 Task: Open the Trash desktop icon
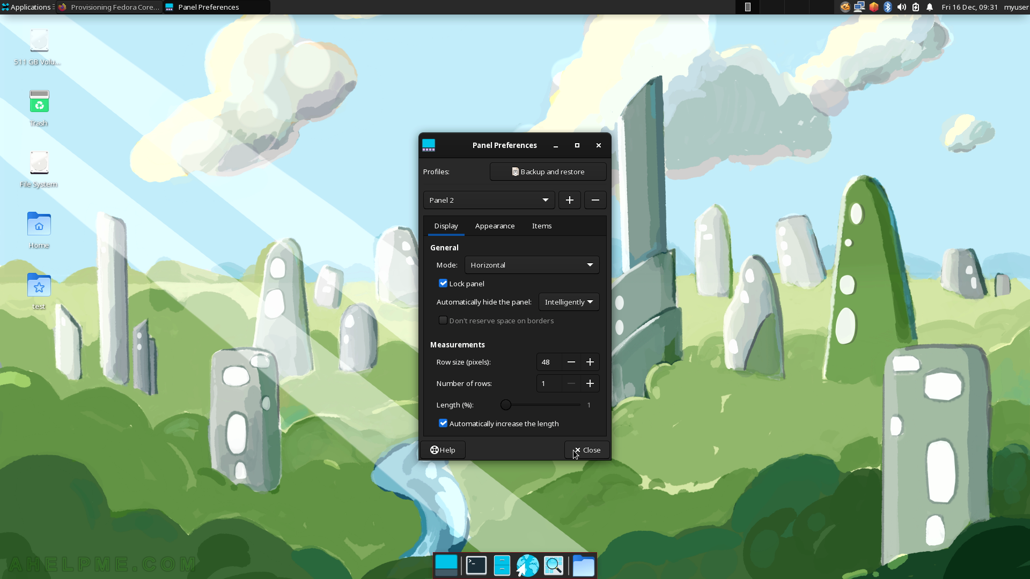click(x=39, y=102)
